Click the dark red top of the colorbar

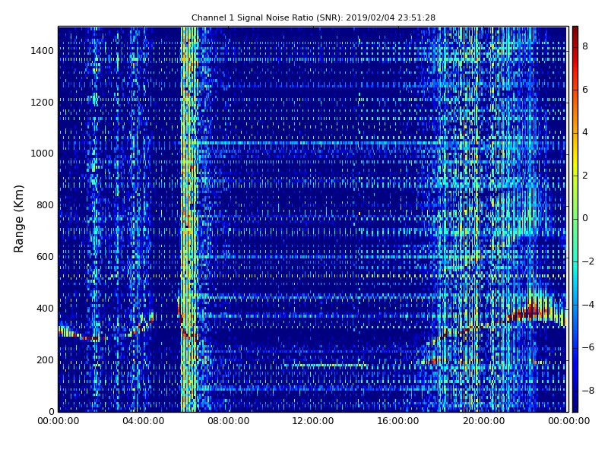[x=575, y=33]
